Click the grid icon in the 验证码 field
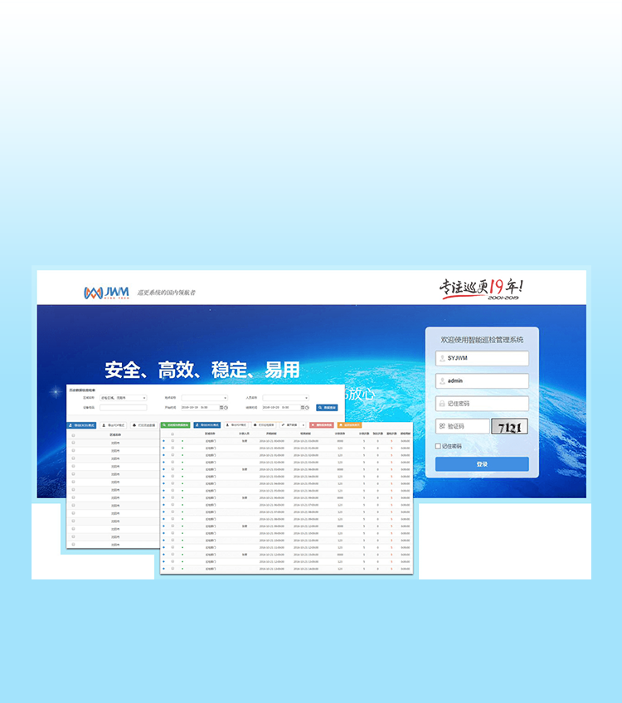 tap(441, 426)
